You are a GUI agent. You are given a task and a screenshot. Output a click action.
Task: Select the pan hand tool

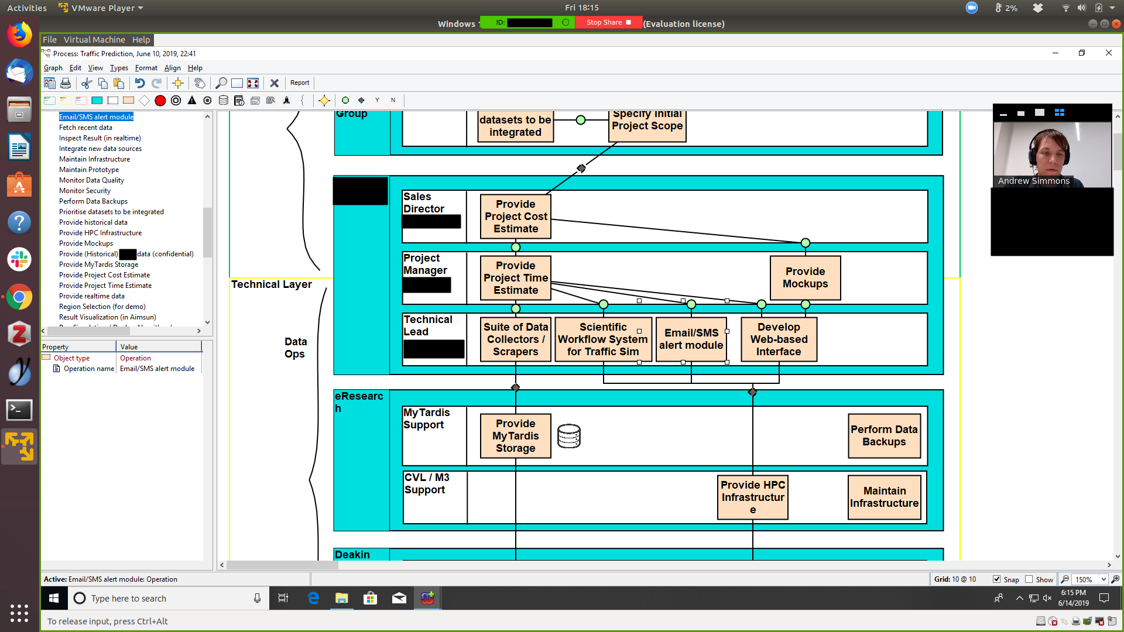coord(200,83)
